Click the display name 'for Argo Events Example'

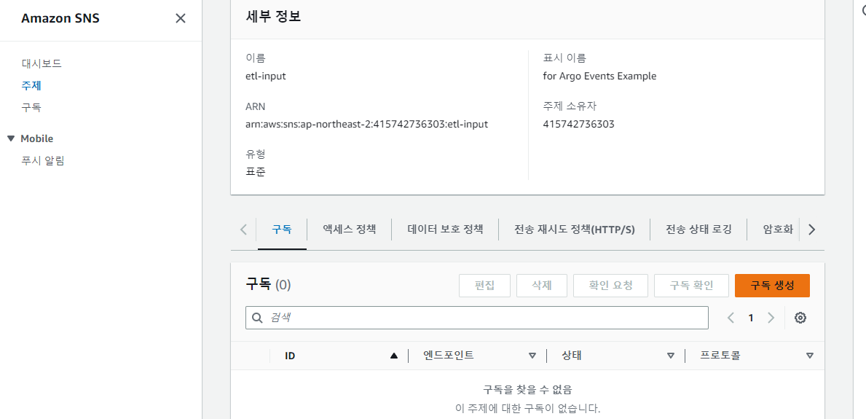pyautogui.click(x=600, y=77)
